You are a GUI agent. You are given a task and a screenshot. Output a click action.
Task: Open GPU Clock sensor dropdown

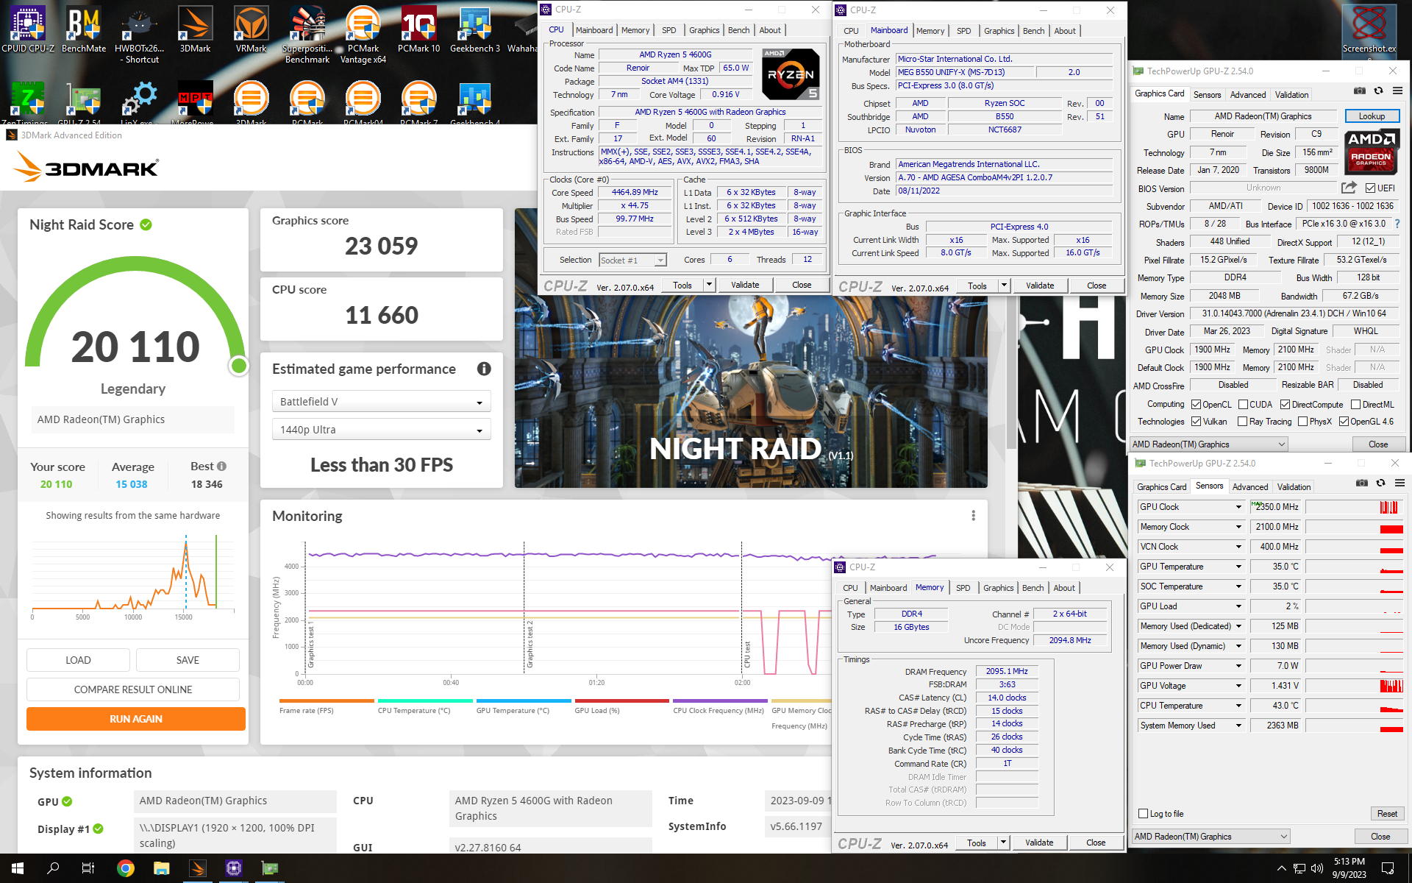pos(1238,507)
